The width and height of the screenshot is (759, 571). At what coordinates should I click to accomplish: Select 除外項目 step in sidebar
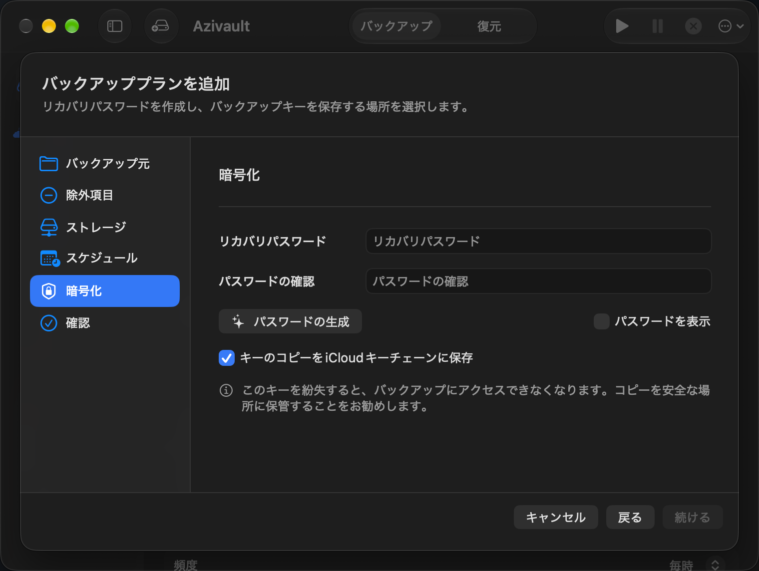105,195
